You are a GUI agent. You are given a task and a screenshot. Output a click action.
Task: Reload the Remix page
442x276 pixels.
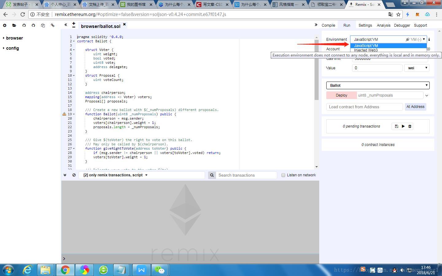(23, 14)
